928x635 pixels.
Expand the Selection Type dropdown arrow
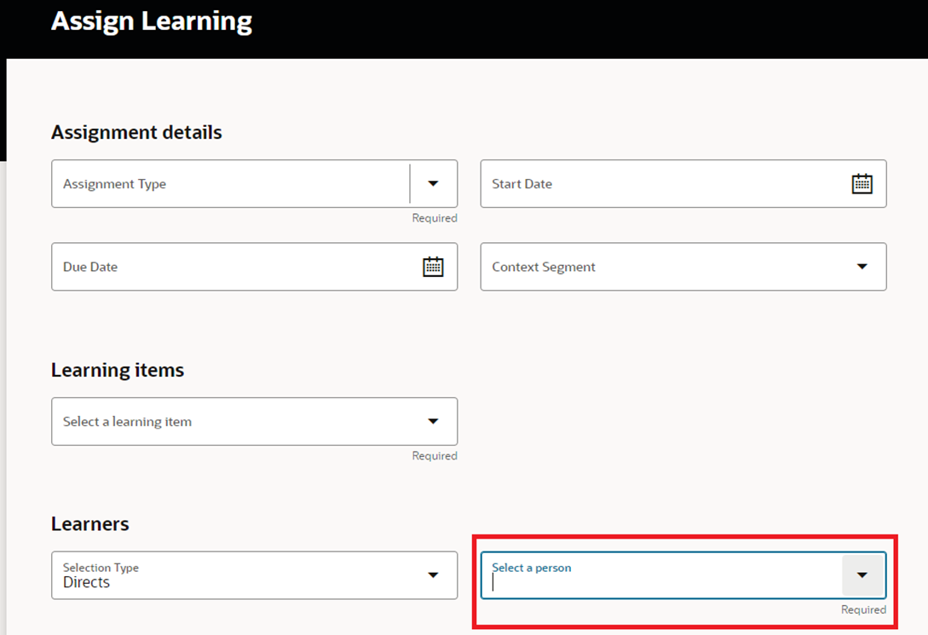(x=433, y=575)
